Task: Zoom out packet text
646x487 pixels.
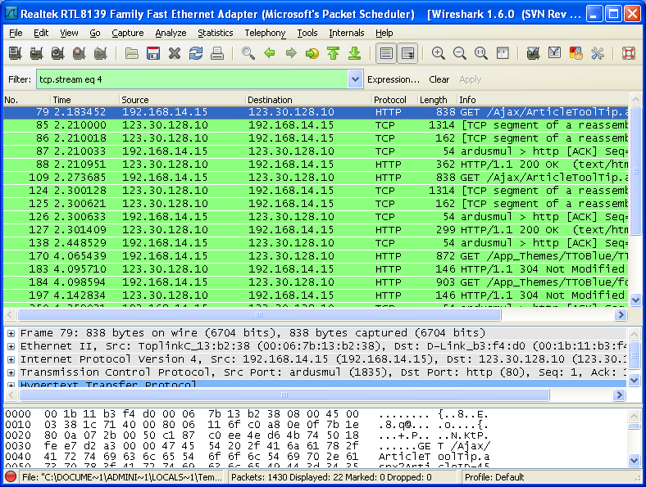Action: pyautogui.click(x=459, y=53)
